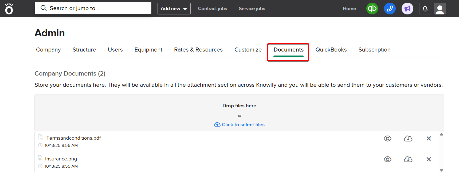
Task: Delete the Termsandconditions.pdf document
Action: (429, 139)
